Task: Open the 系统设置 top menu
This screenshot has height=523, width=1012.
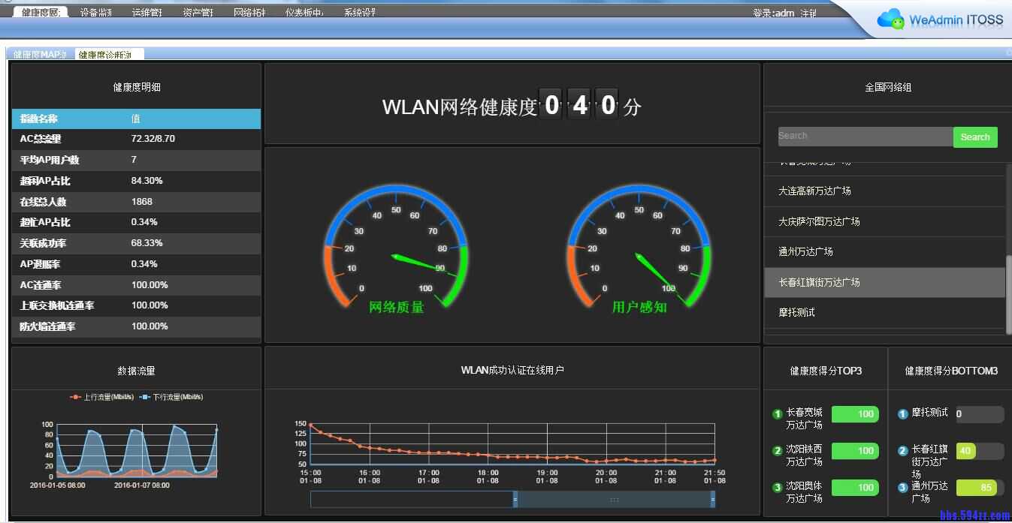Action: [x=359, y=13]
